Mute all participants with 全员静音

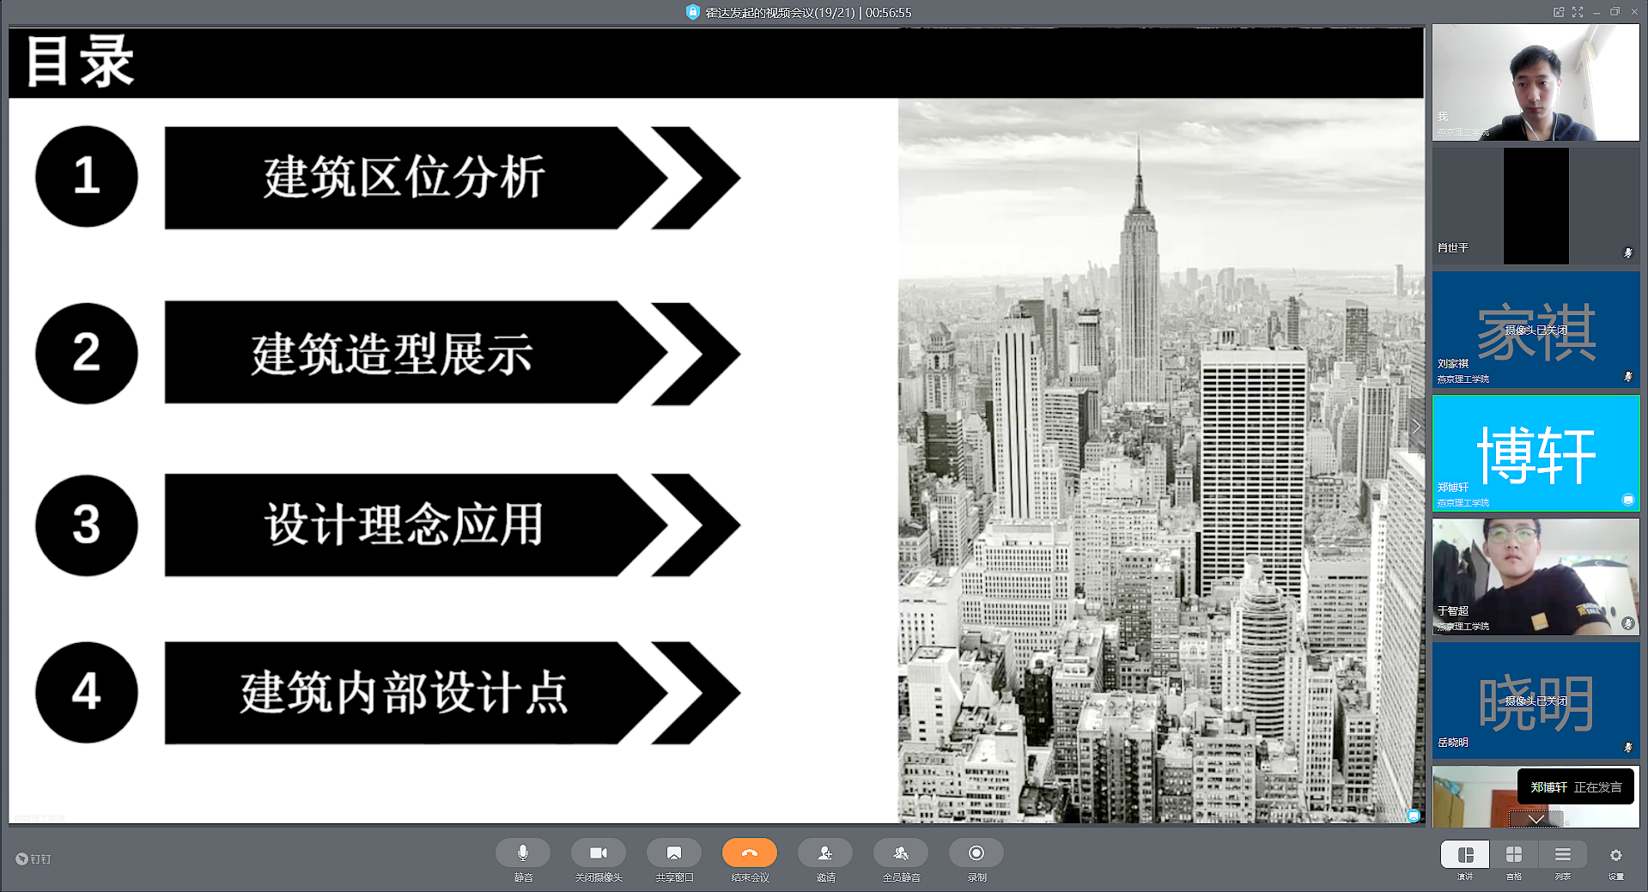900,853
